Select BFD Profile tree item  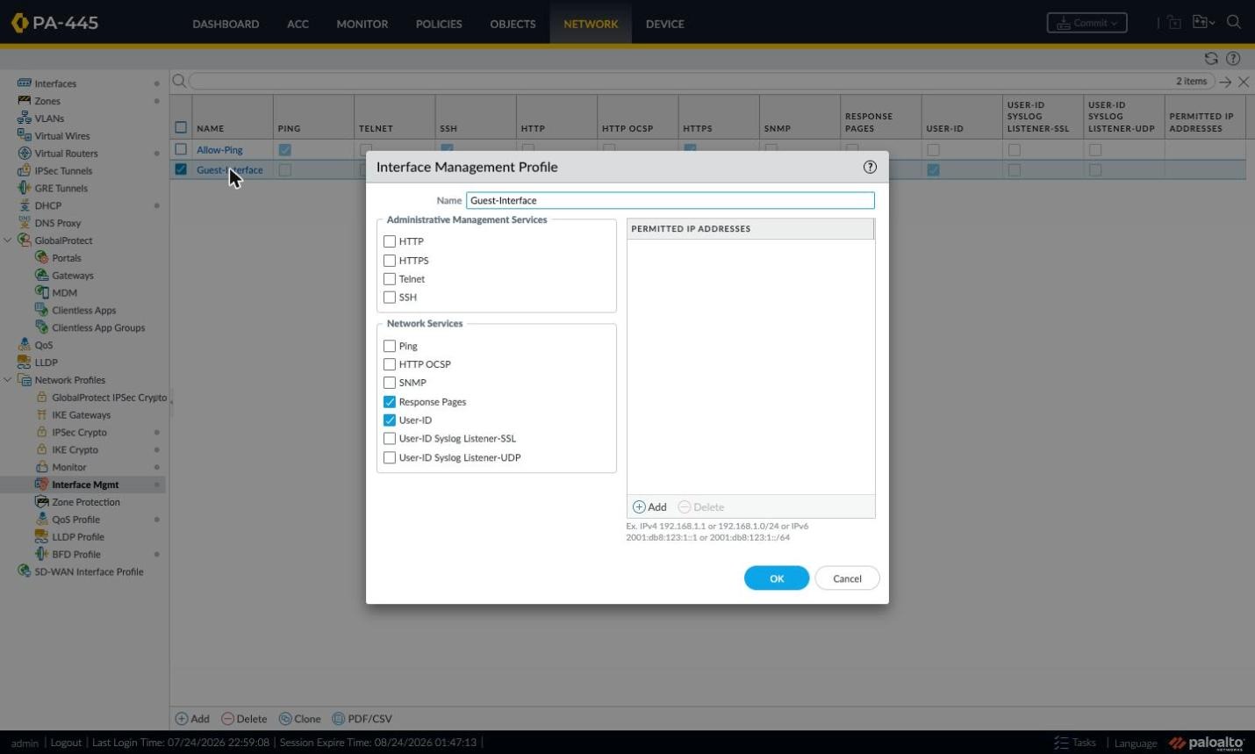(x=76, y=554)
